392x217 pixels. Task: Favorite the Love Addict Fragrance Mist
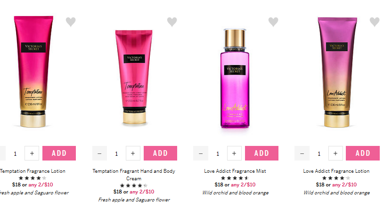click(x=273, y=22)
